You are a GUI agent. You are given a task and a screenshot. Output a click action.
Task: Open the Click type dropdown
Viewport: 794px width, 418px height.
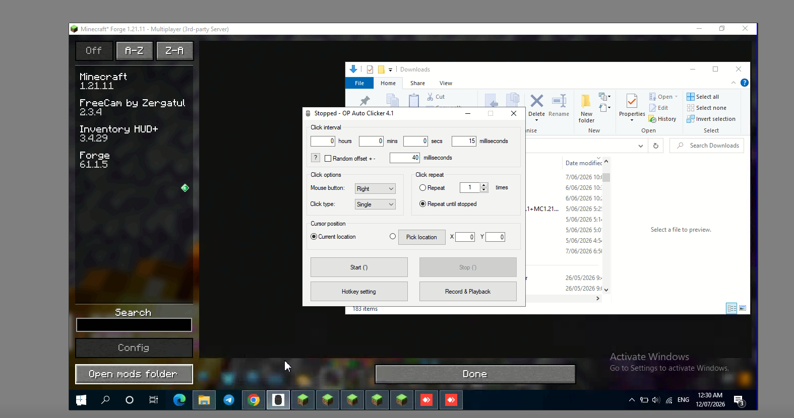coord(375,204)
